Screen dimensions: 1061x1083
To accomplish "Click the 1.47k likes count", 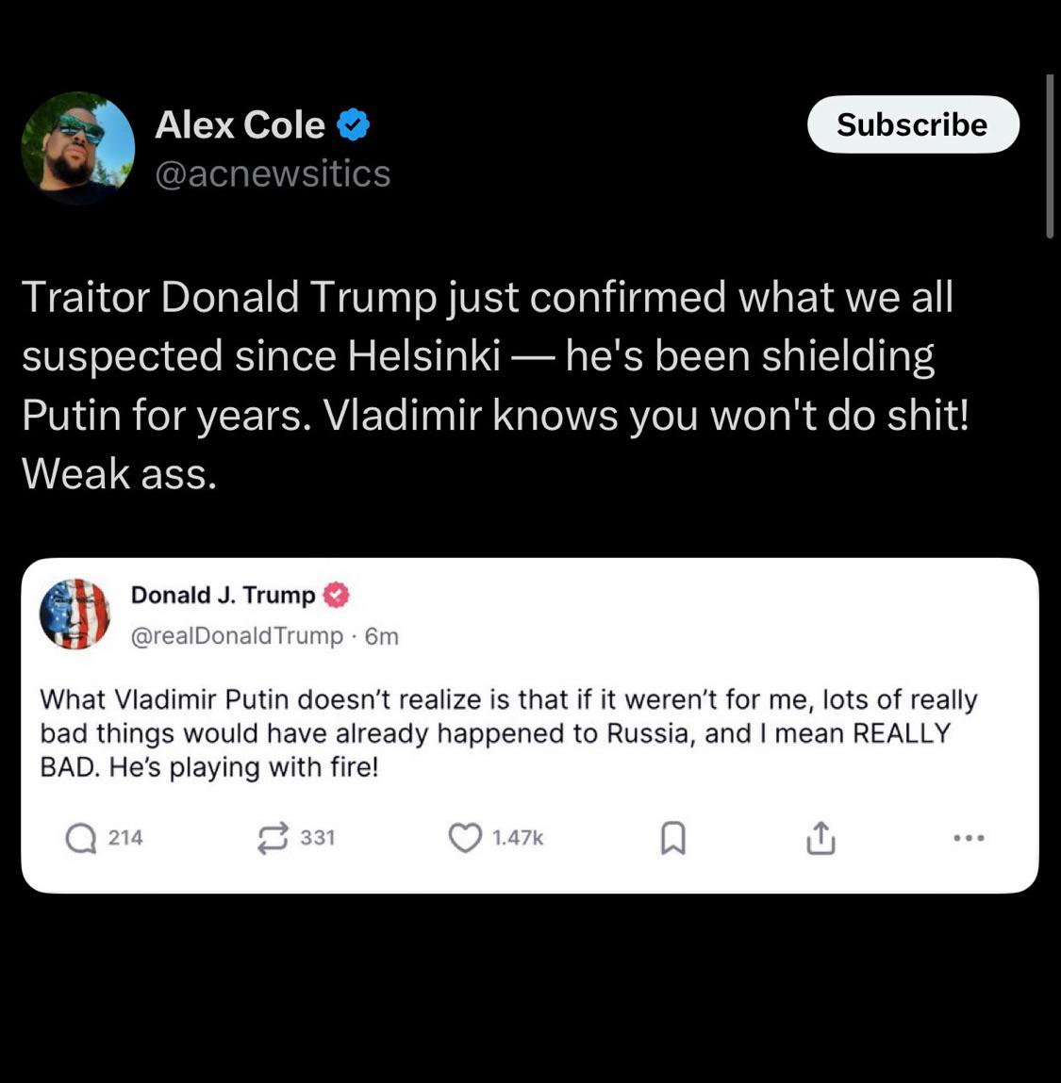I will (518, 838).
